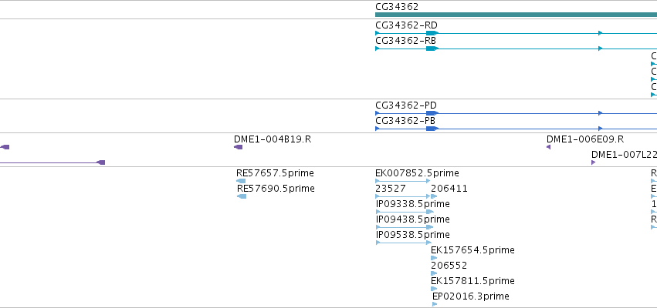The image size is (657, 308).
Task: Click the DME1-006E09.R arrow marker
Action: [x=548, y=147]
